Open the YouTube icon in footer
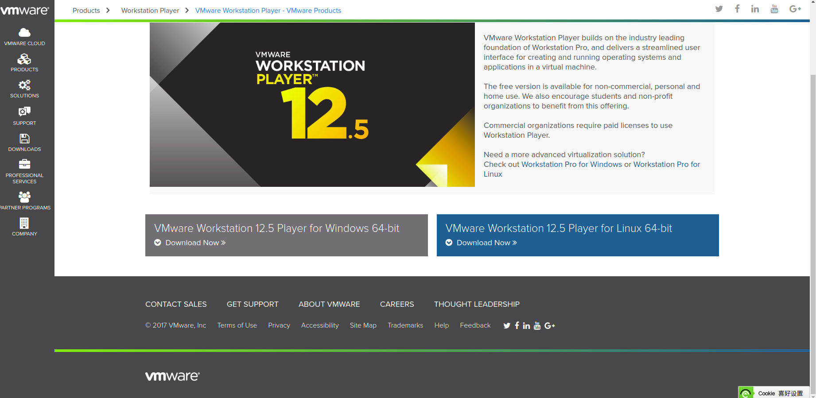Screen dimensions: 816x398 pyautogui.click(x=537, y=326)
